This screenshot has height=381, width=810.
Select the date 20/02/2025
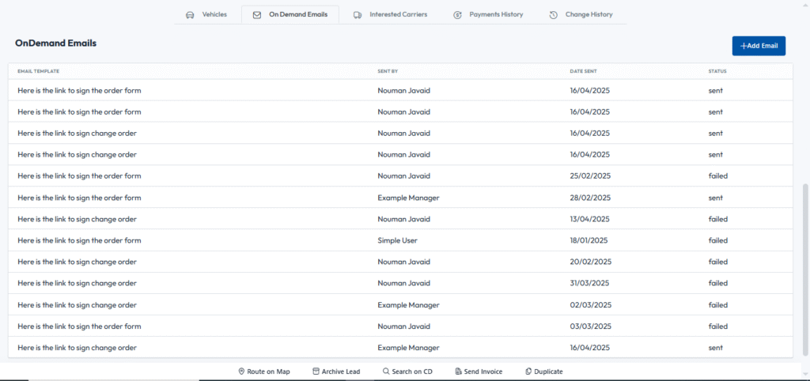pyautogui.click(x=591, y=262)
